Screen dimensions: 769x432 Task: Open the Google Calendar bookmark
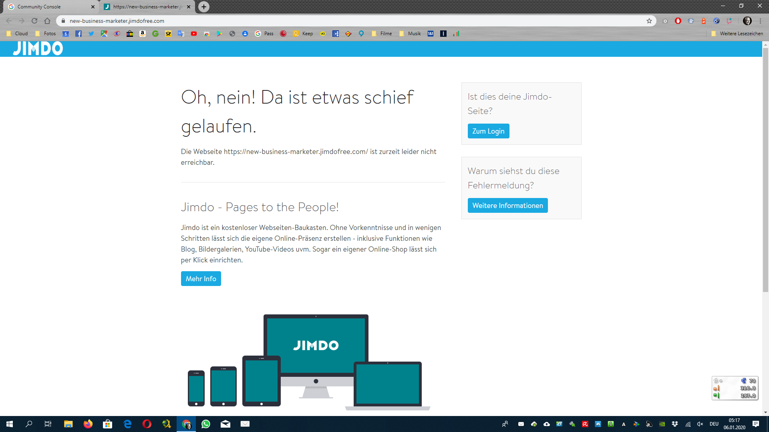(x=66, y=34)
